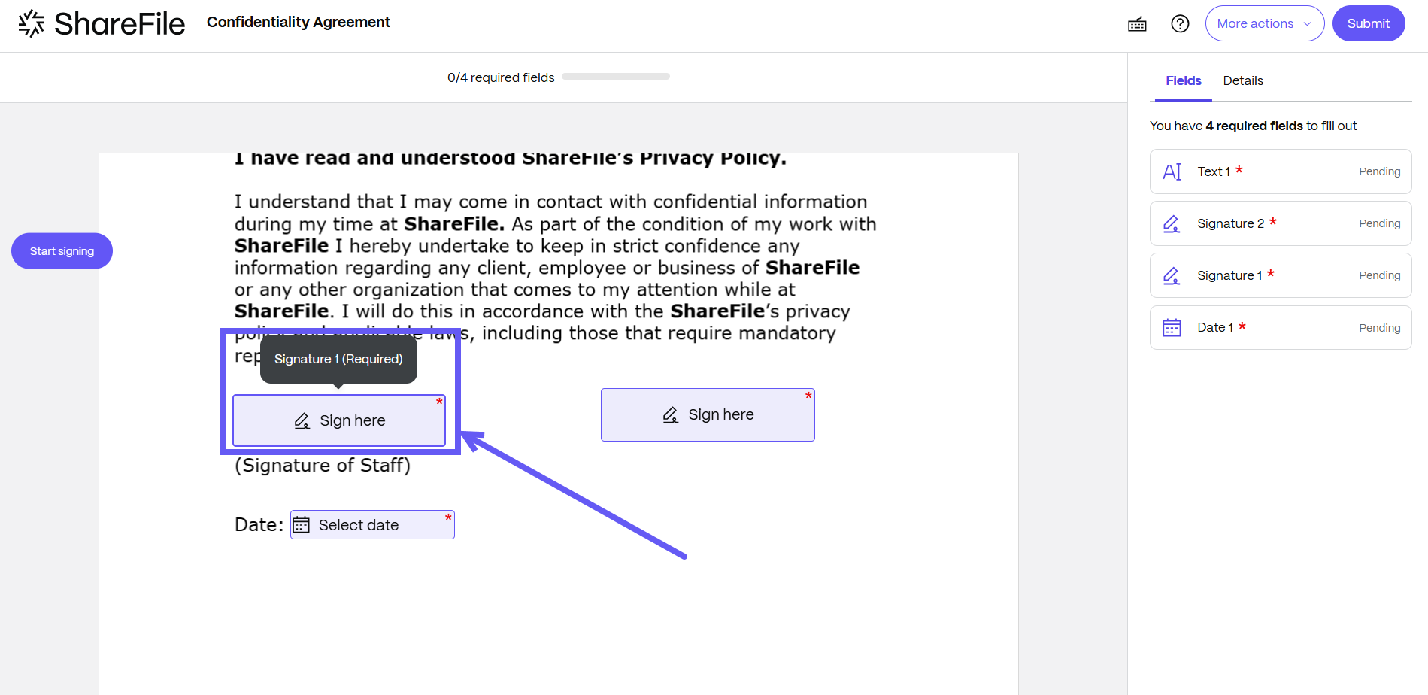The width and height of the screenshot is (1428, 695).
Task: Click the Signature 2 pen icon
Action: pyautogui.click(x=1172, y=223)
